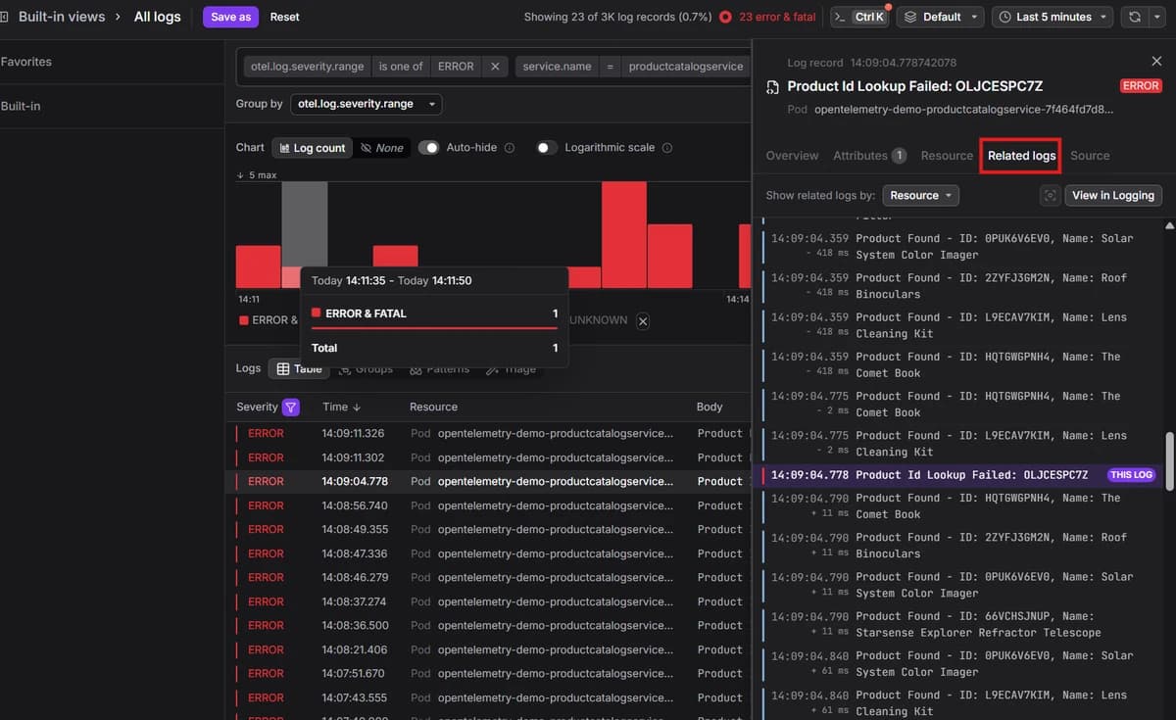Expand the refresh interval dropdown arrow
Image resolution: width=1176 pixels, height=720 pixels.
[1158, 17]
